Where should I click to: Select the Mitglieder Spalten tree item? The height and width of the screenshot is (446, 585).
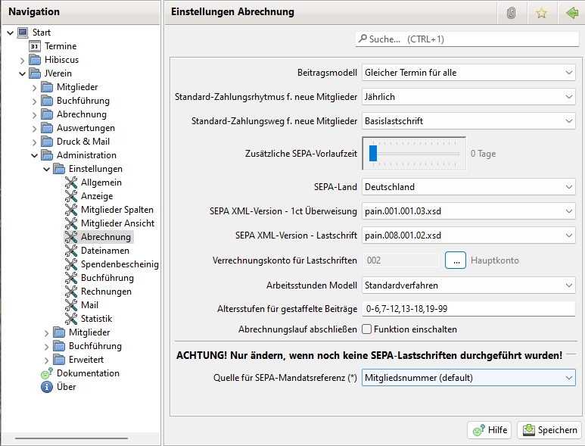tap(117, 210)
